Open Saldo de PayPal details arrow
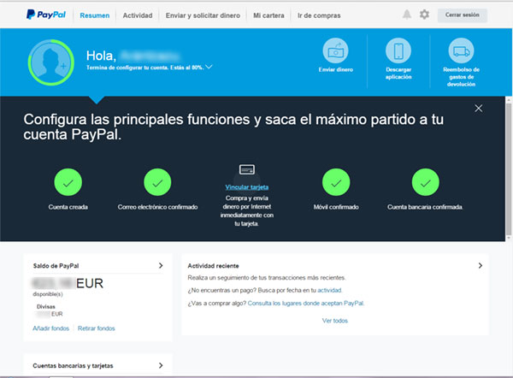 pyautogui.click(x=161, y=265)
